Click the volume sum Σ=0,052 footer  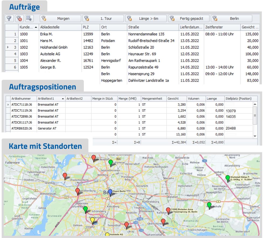click(x=199, y=142)
